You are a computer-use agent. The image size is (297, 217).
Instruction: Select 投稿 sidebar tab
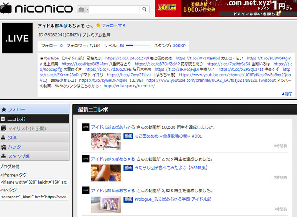click(34, 138)
